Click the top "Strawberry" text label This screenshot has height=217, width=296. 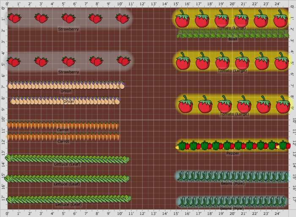point(69,29)
